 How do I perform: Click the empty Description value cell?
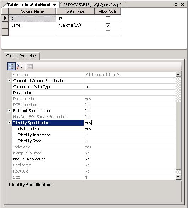point(130,93)
